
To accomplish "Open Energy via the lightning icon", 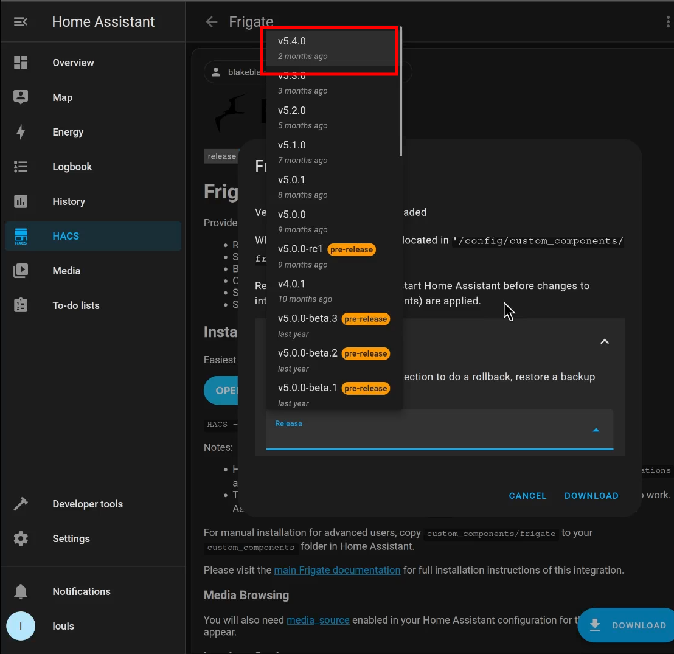I will point(20,132).
